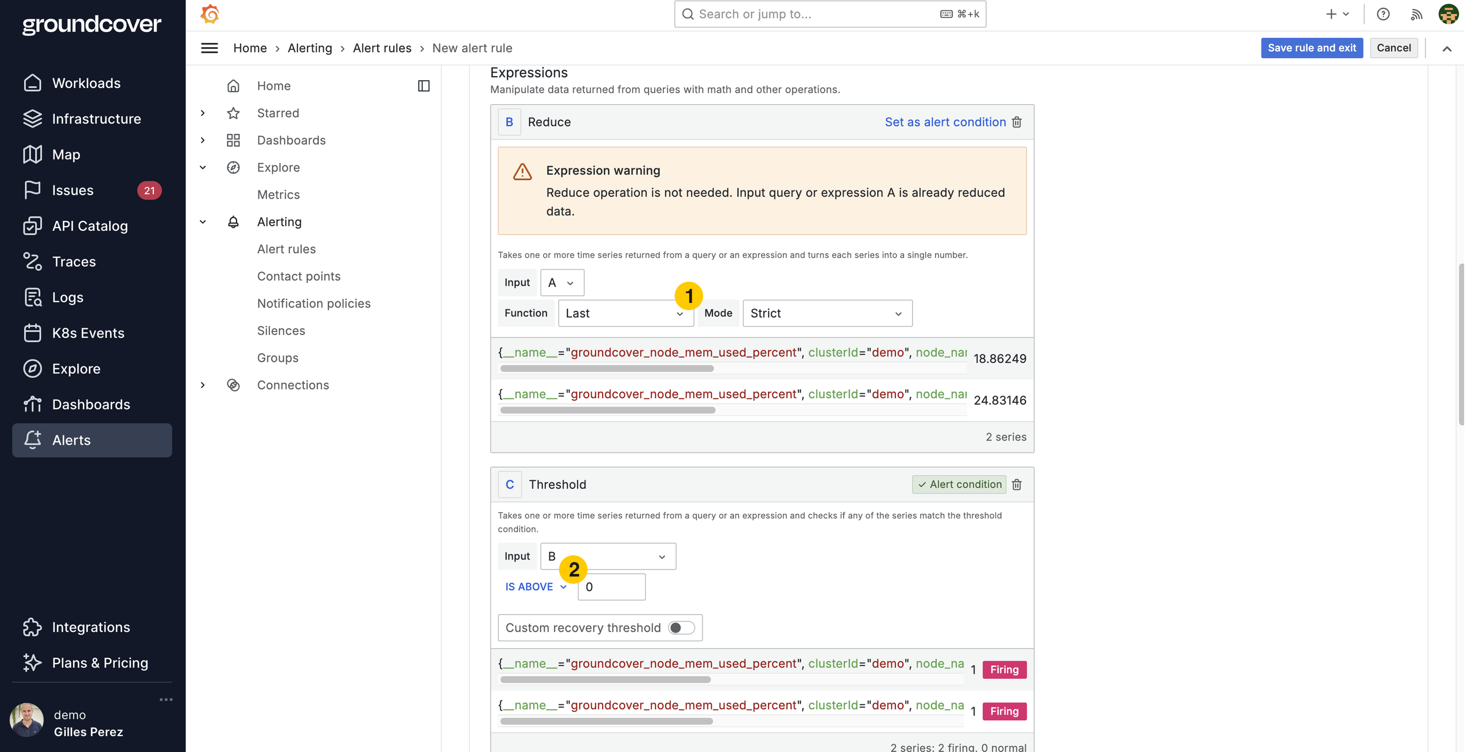Open K8s Events in sidebar
Viewport: 1465px width, 752px height.
click(88, 333)
